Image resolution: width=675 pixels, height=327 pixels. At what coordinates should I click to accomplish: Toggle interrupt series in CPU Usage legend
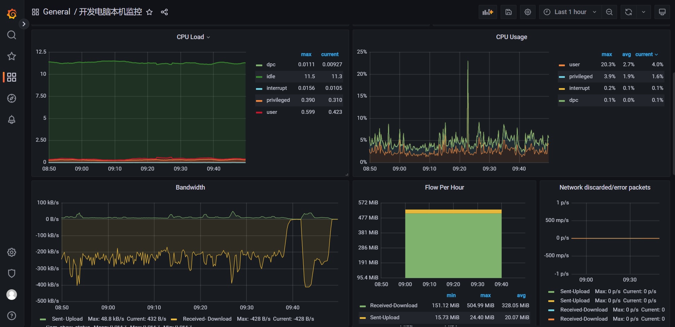579,88
